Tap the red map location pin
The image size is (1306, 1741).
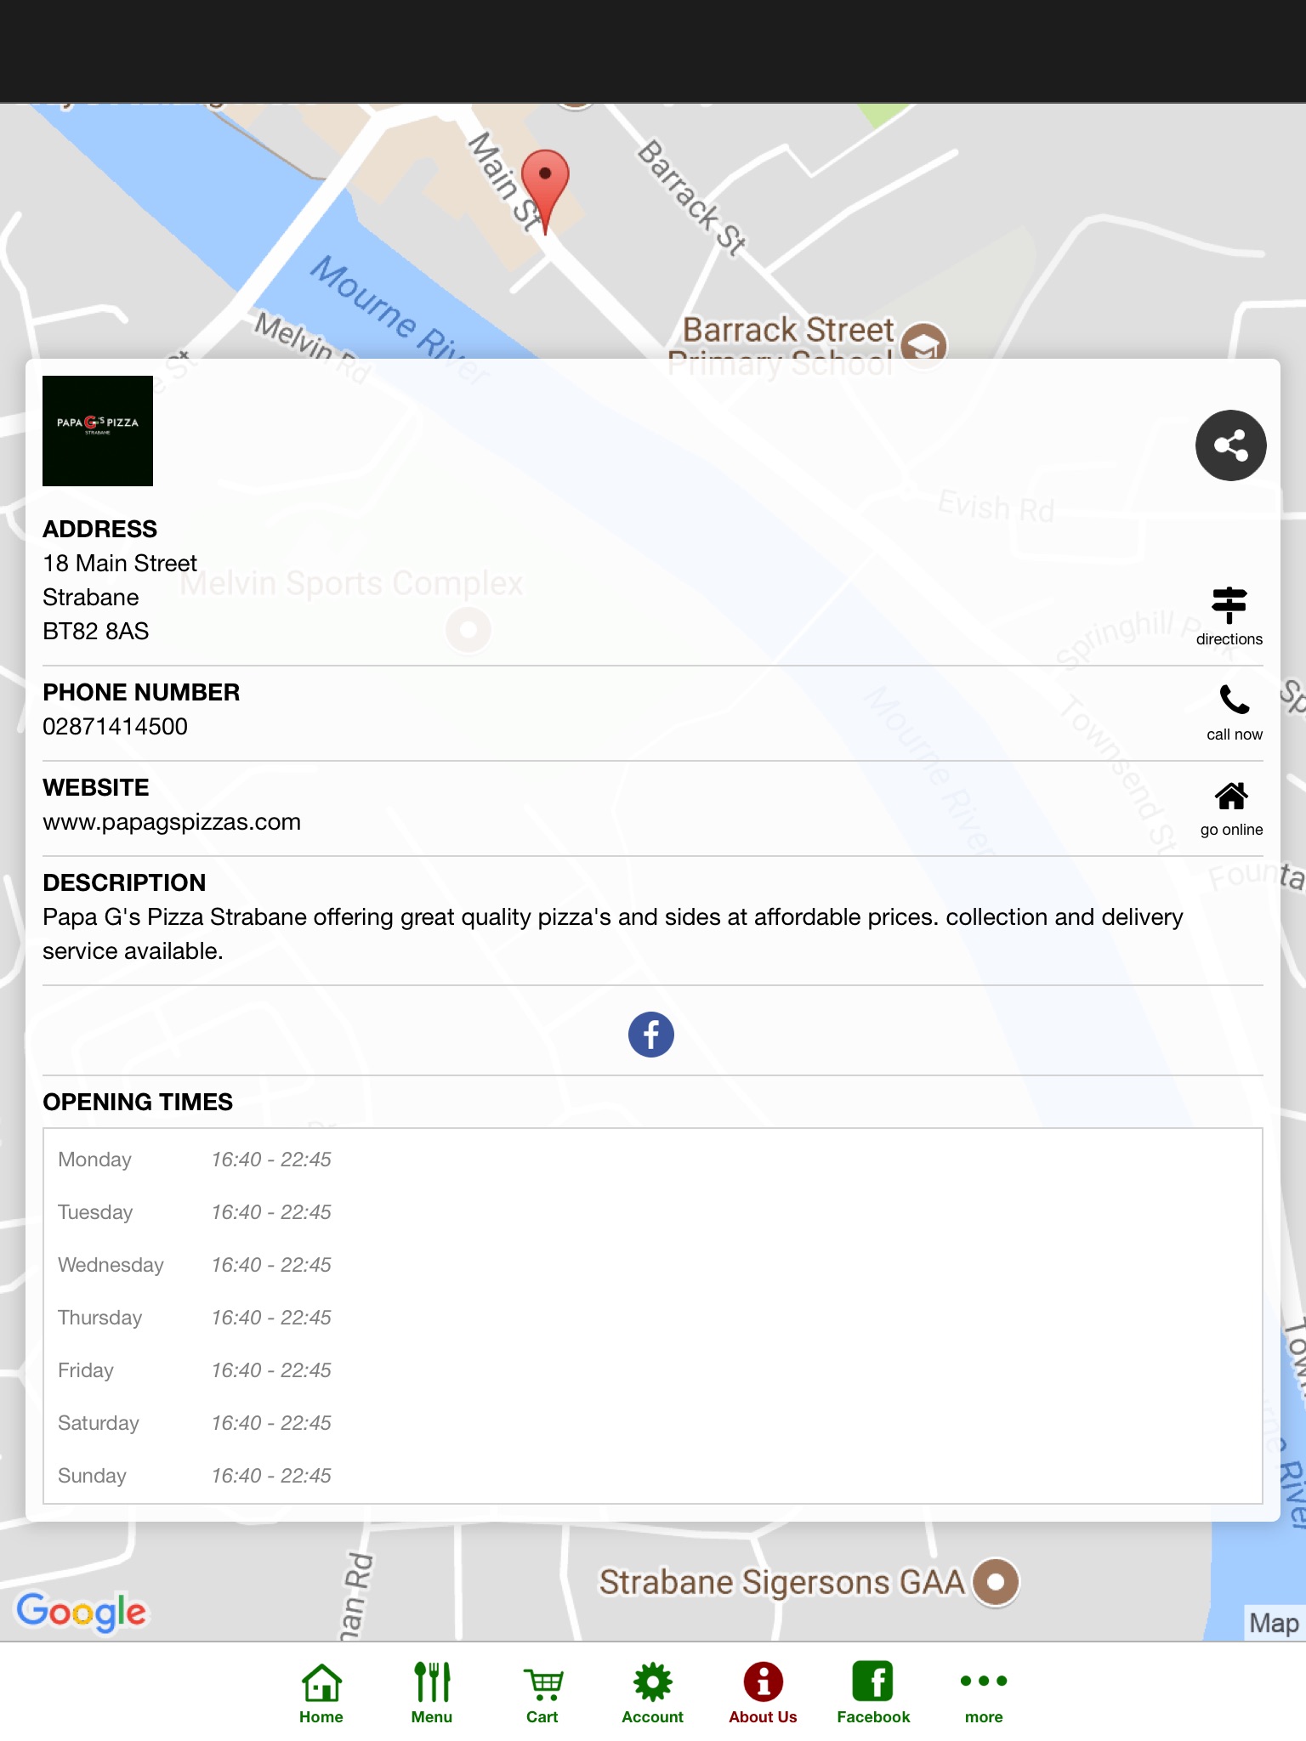[x=545, y=191]
